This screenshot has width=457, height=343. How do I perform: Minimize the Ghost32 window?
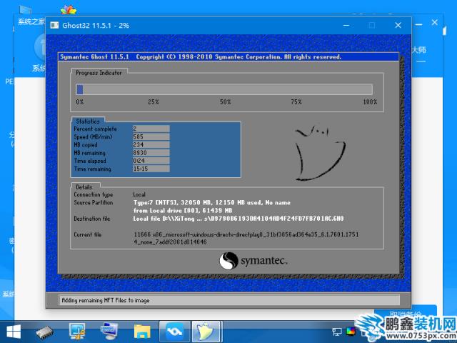click(x=346, y=26)
